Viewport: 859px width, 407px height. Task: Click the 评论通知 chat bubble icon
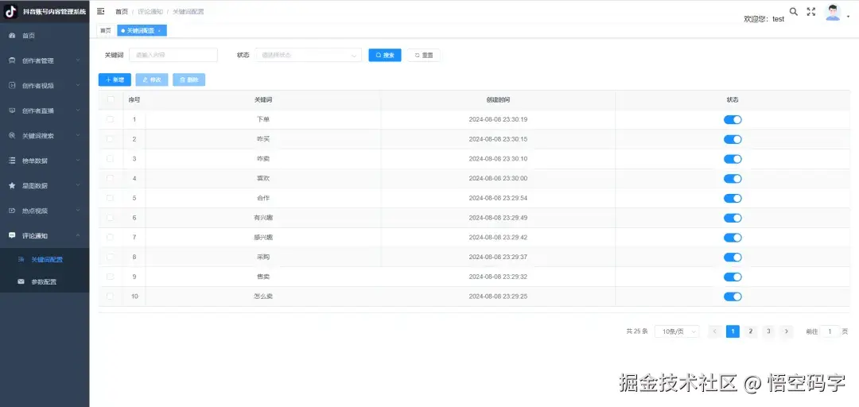tap(12, 235)
